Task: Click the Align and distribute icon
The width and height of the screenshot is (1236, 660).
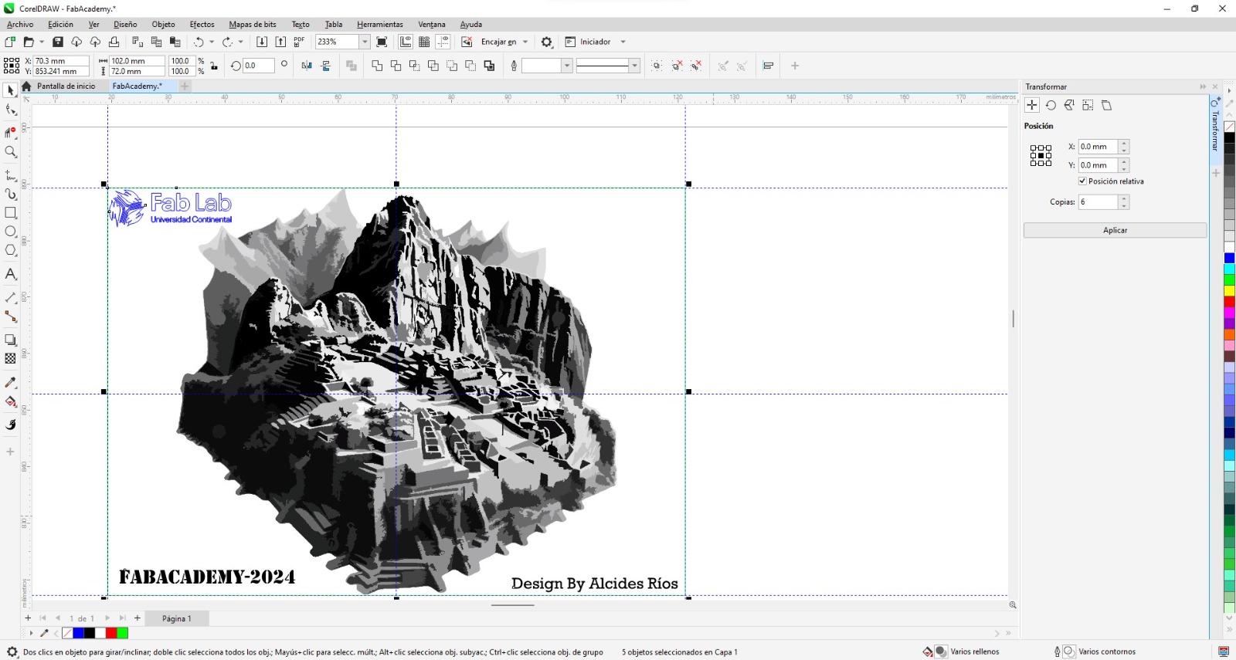Action: pyautogui.click(x=768, y=66)
